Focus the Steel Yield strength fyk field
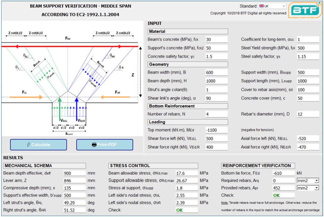This screenshot has width=324, height=217. click(308, 48)
